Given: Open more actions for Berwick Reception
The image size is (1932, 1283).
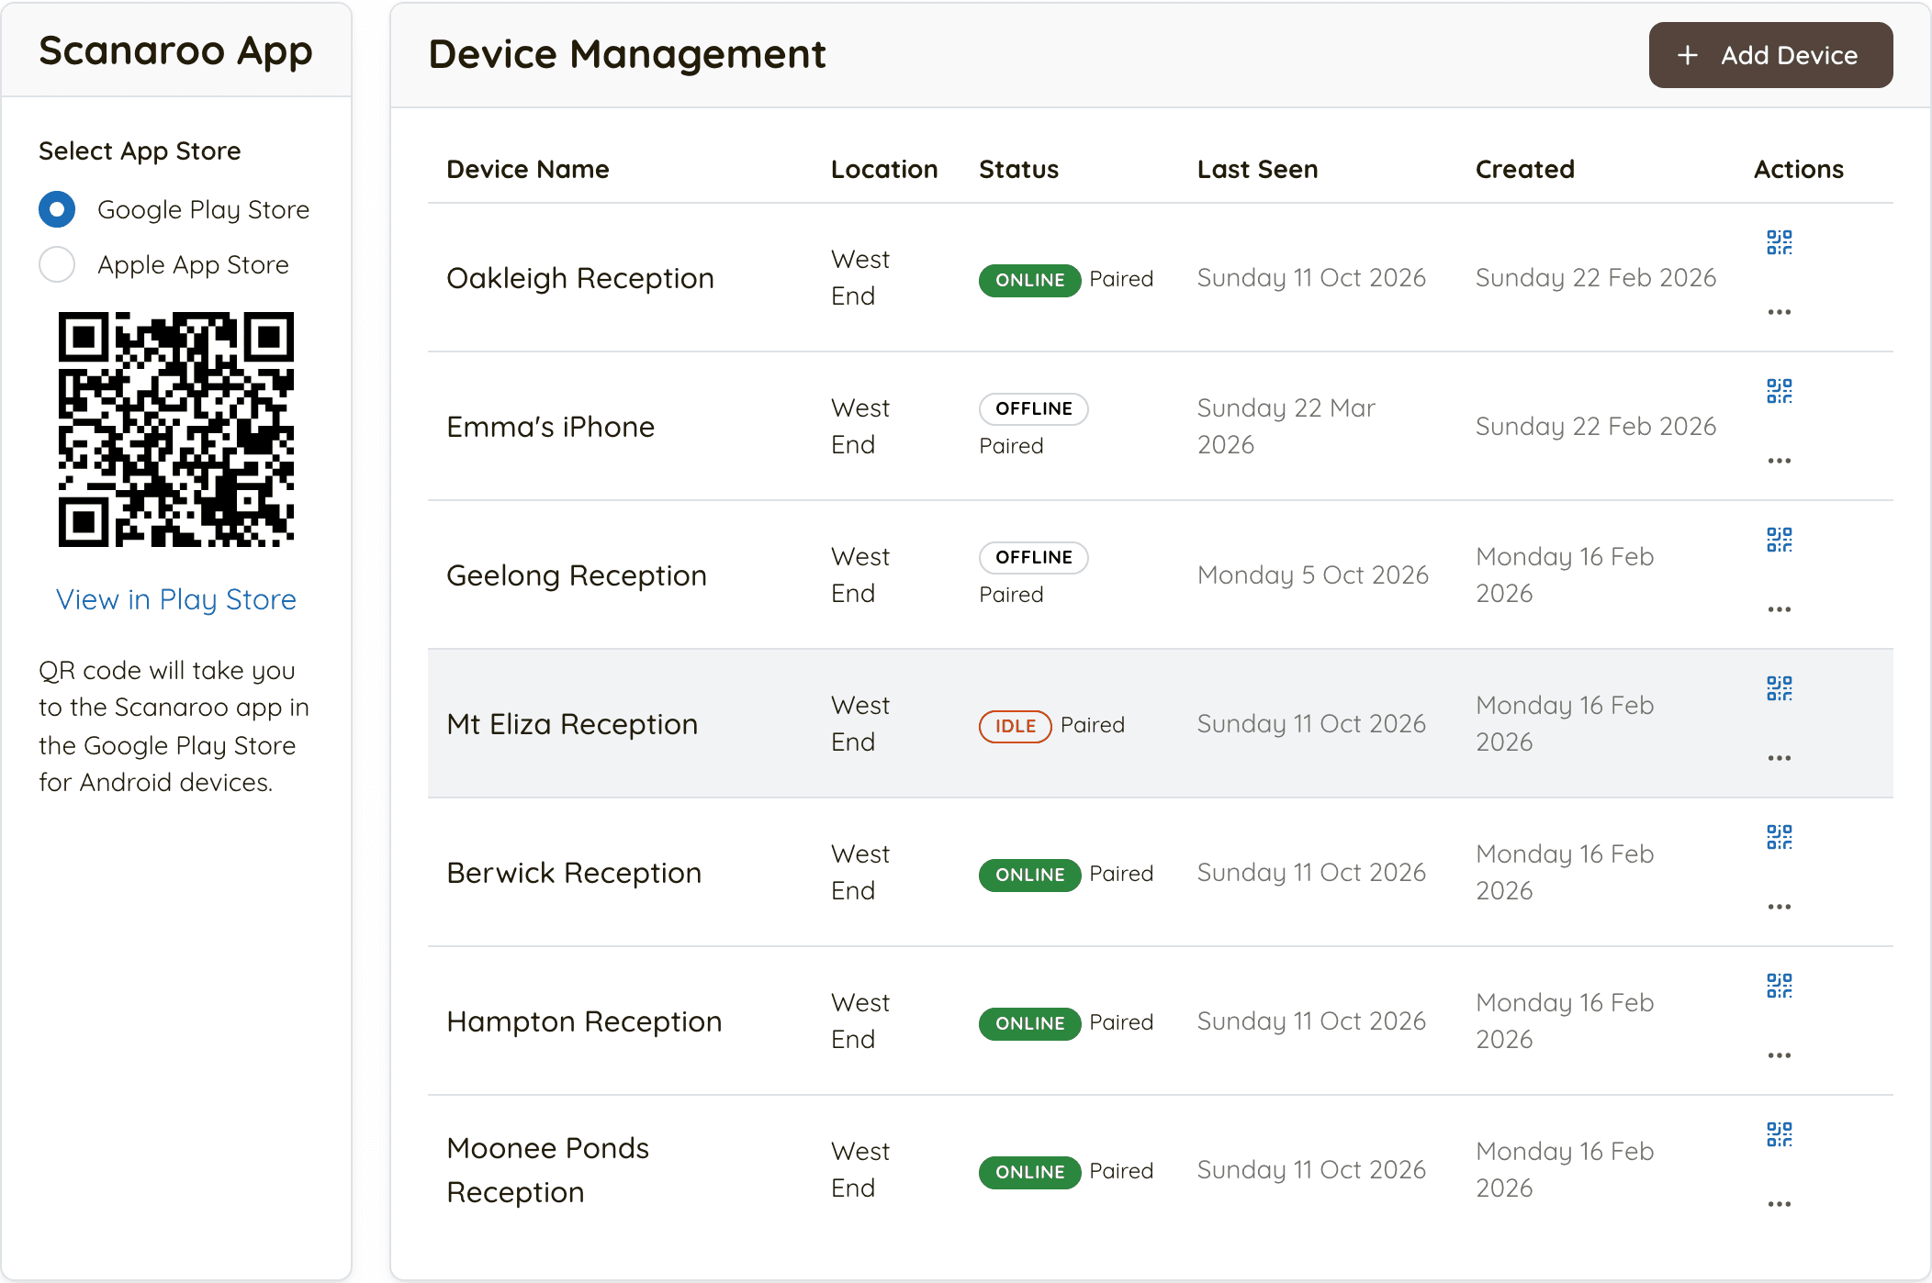Looking at the screenshot, I should point(1779,907).
